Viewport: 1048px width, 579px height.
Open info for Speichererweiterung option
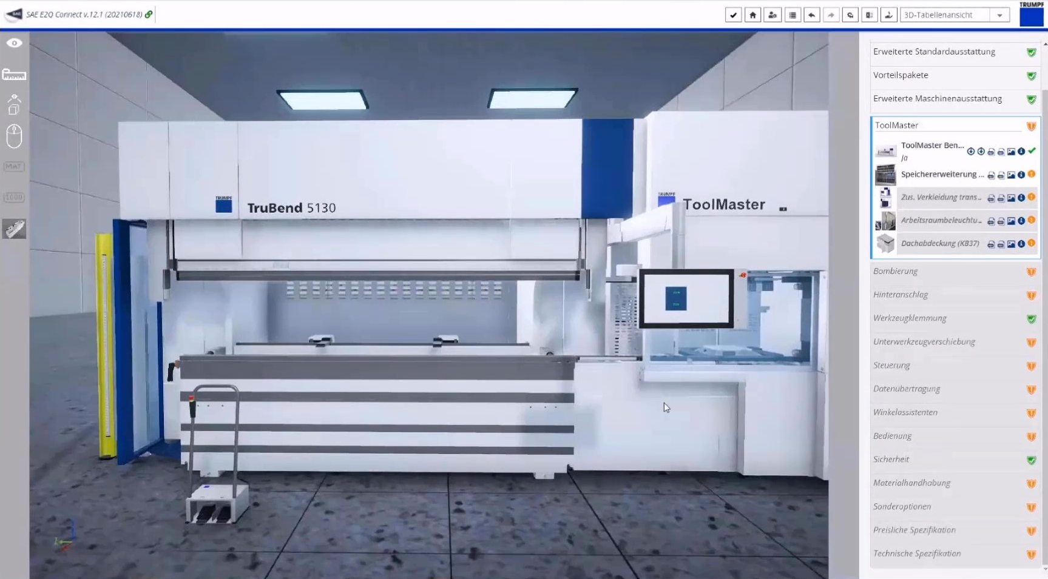[1021, 175]
